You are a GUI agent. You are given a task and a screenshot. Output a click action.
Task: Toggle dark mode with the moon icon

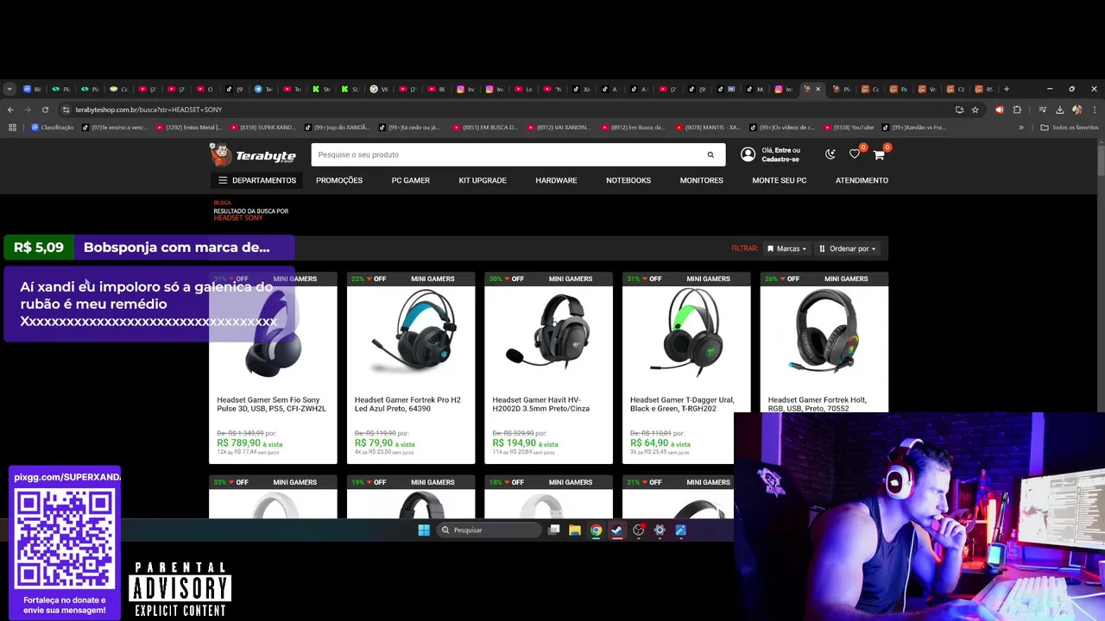pos(830,154)
